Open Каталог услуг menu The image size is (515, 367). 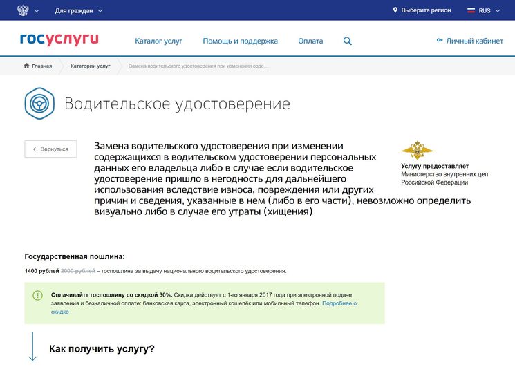158,41
